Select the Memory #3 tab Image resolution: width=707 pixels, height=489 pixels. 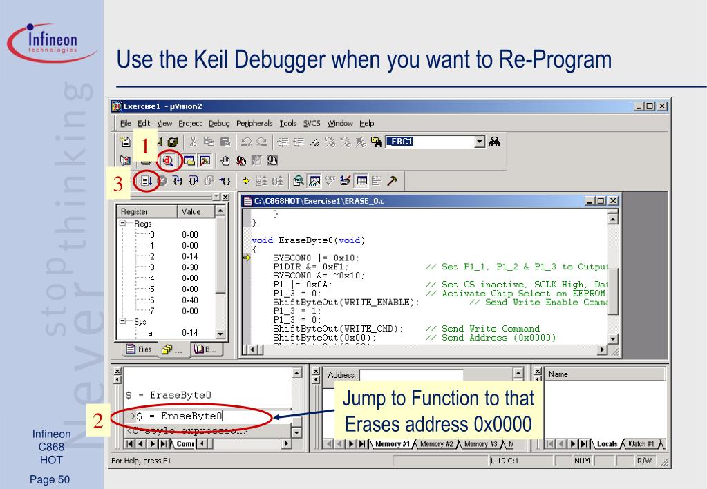click(480, 444)
